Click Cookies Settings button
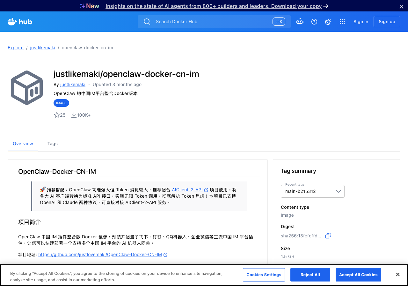This screenshot has width=408, height=286. click(x=264, y=275)
